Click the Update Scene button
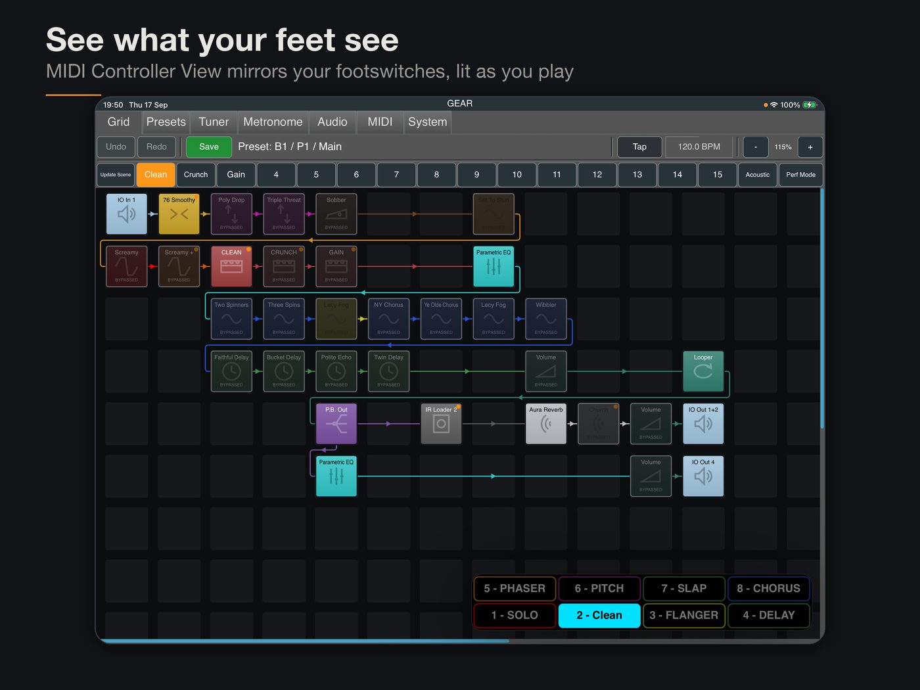The image size is (920, 690). [116, 175]
